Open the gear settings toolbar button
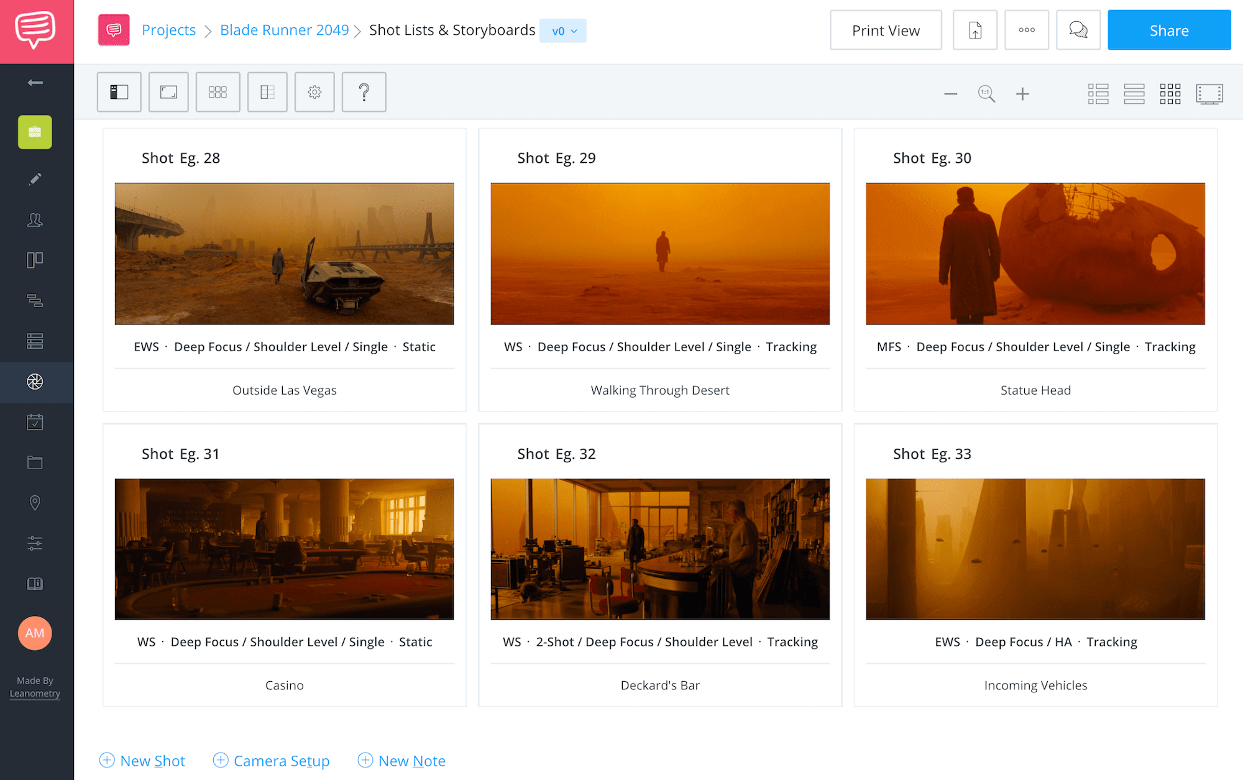This screenshot has height=780, width=1243. click(x=314, y=92)
